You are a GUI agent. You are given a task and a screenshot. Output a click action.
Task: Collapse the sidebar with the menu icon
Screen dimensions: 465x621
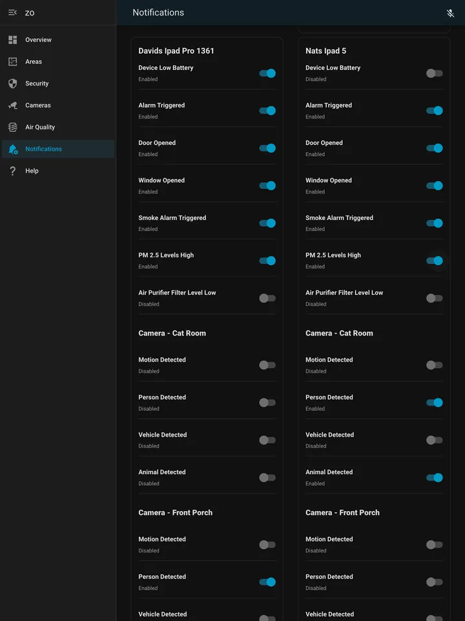[13, 13]
